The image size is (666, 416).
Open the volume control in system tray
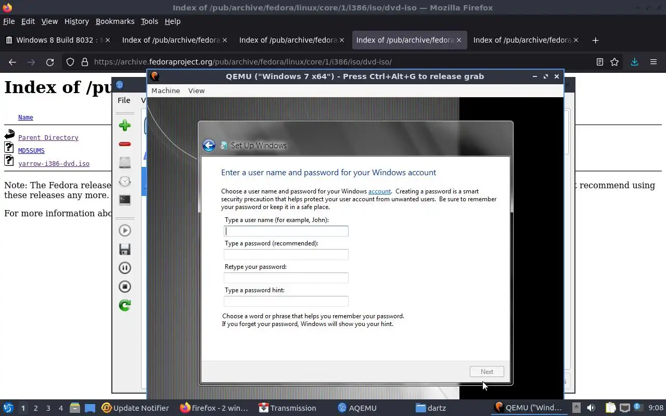coord(591,408)
